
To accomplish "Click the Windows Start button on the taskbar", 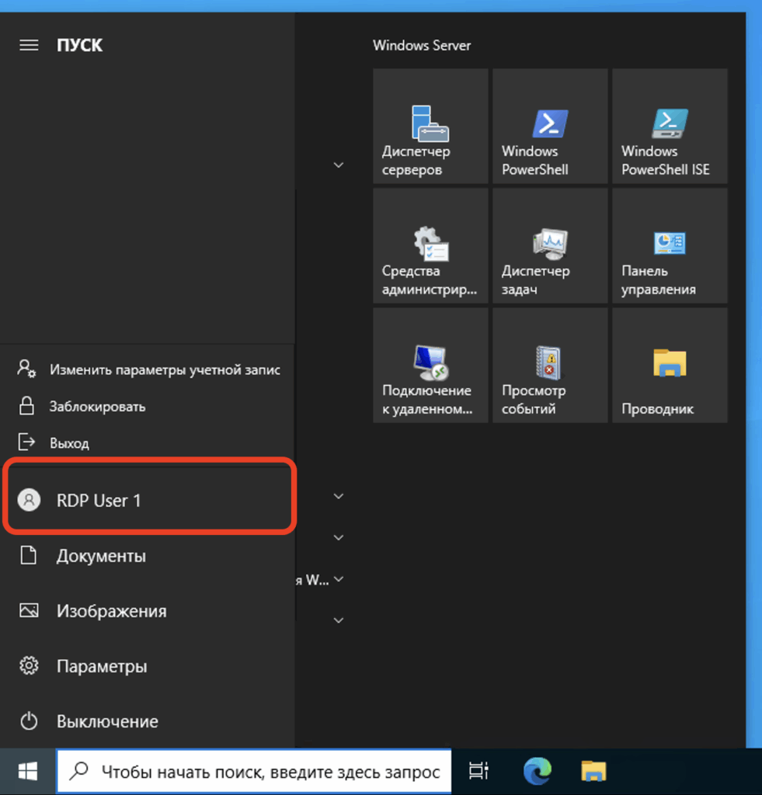I will coord(28,772).
